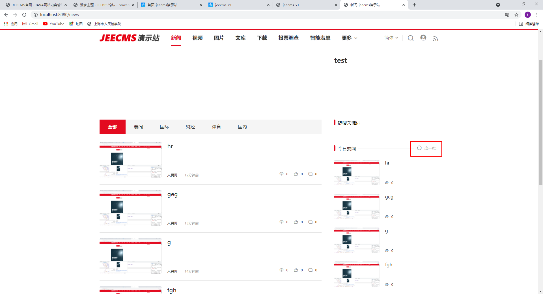Screen dimensions: 543x294
Task: Click the views eye icon on hr article
Action: (x=281, y=174)
